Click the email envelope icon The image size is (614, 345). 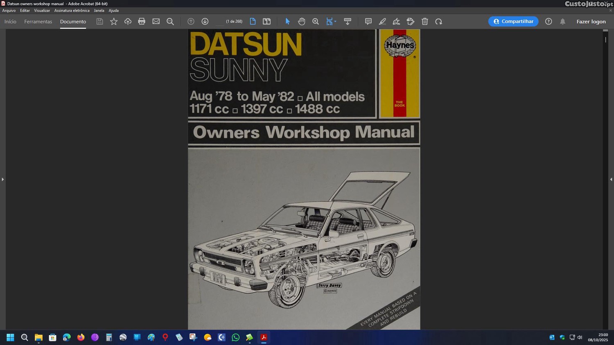(x=156, y=22)
